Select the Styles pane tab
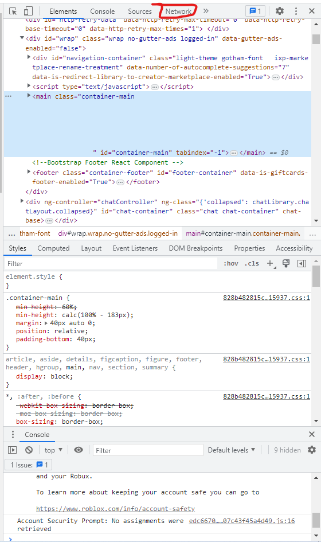Viewport: 321px width, 542px height. [x=18, y=248]
